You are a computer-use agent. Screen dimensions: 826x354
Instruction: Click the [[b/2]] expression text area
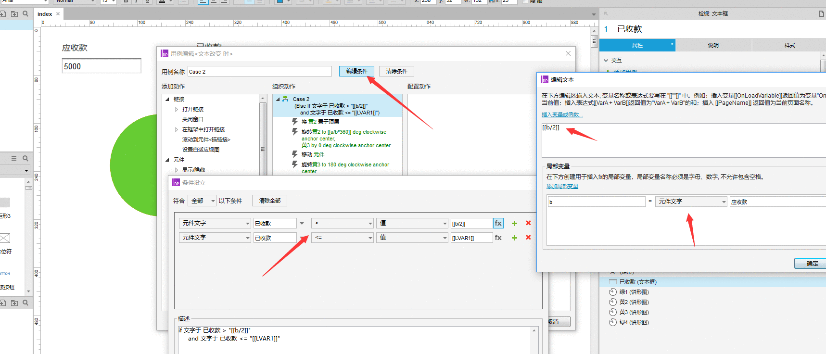[x=684, y=140]
